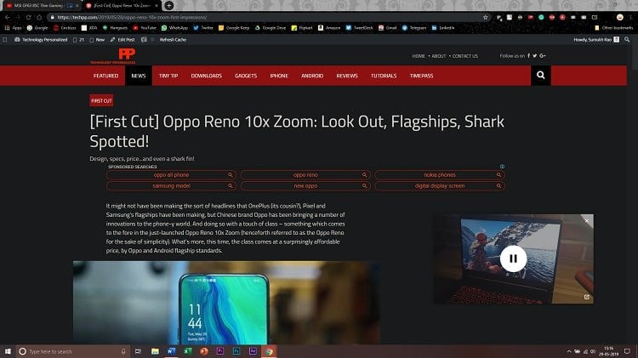Open the ANDROID navigation item
This screenshot has width=638, height=358.
(x=312, y=76)
